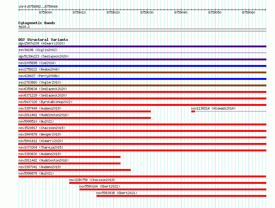Open variant nsv428437 (Perry2008b)
This screenshot has width=275, height=208.
click(39, 76)
